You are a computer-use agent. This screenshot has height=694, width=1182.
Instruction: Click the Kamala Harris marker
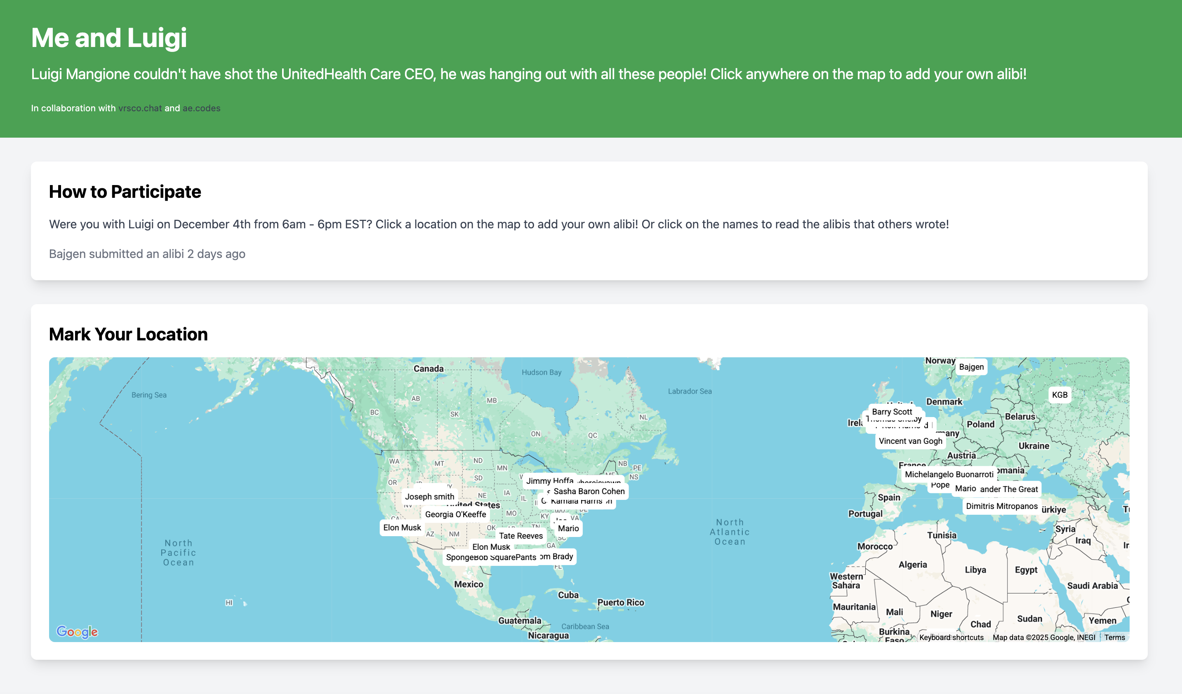pos(576,502)
